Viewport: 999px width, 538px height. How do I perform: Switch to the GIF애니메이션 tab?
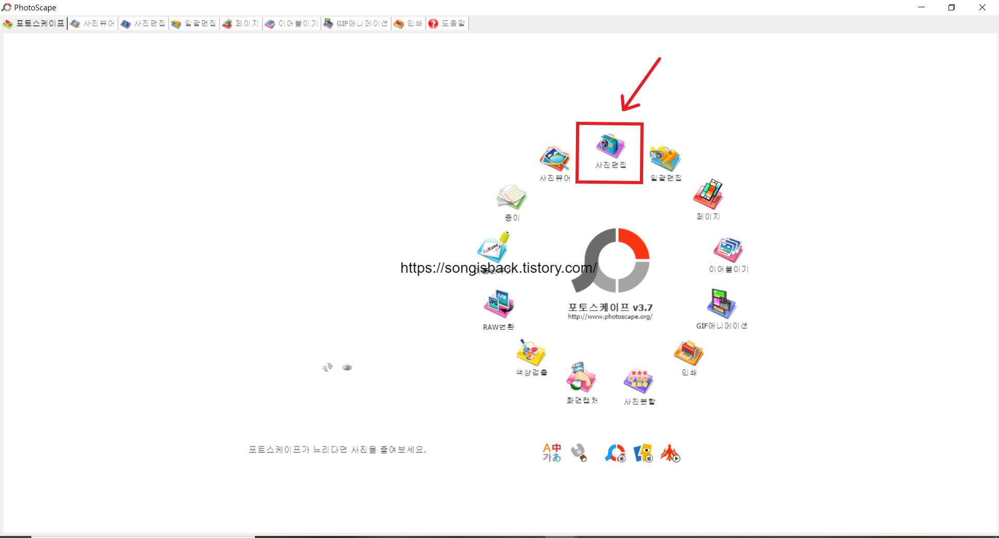pyautogui.click(x=356, y=23)
